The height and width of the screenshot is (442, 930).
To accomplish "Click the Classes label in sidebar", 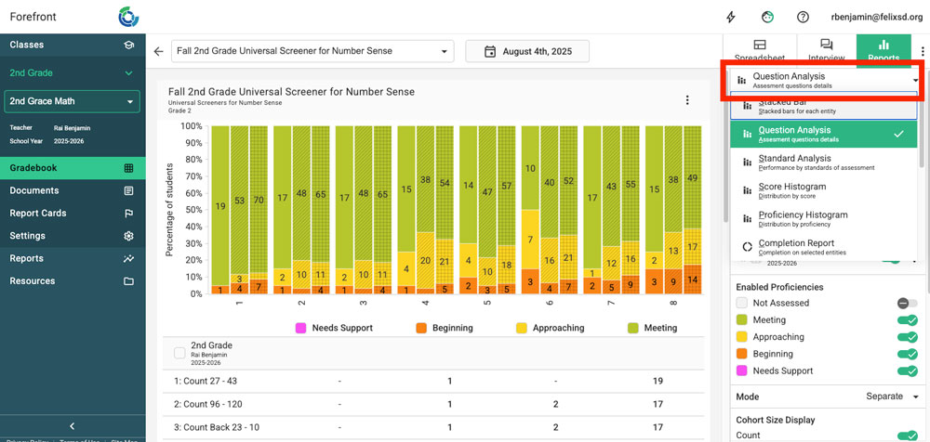I will point(27,45).
